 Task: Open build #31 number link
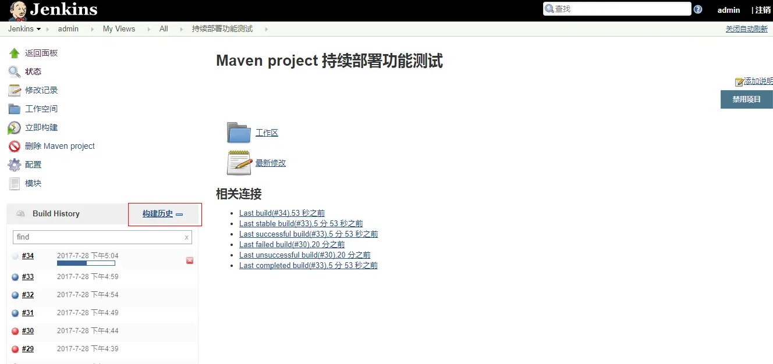(28, 313)
